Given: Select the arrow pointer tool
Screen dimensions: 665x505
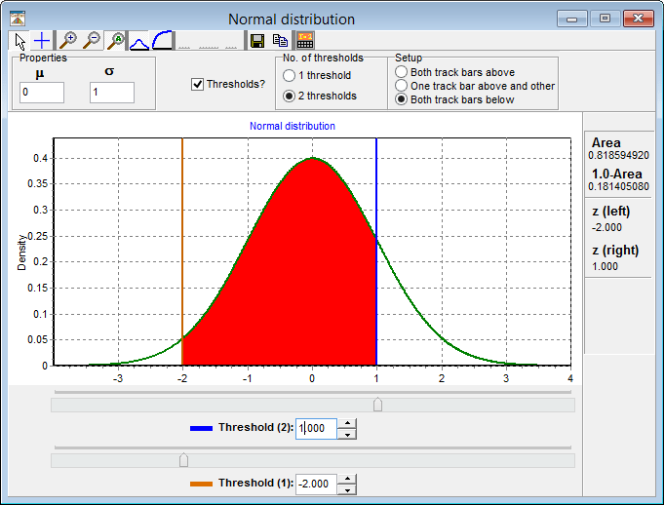Looking at the screenshot, I should coord(20,41).
